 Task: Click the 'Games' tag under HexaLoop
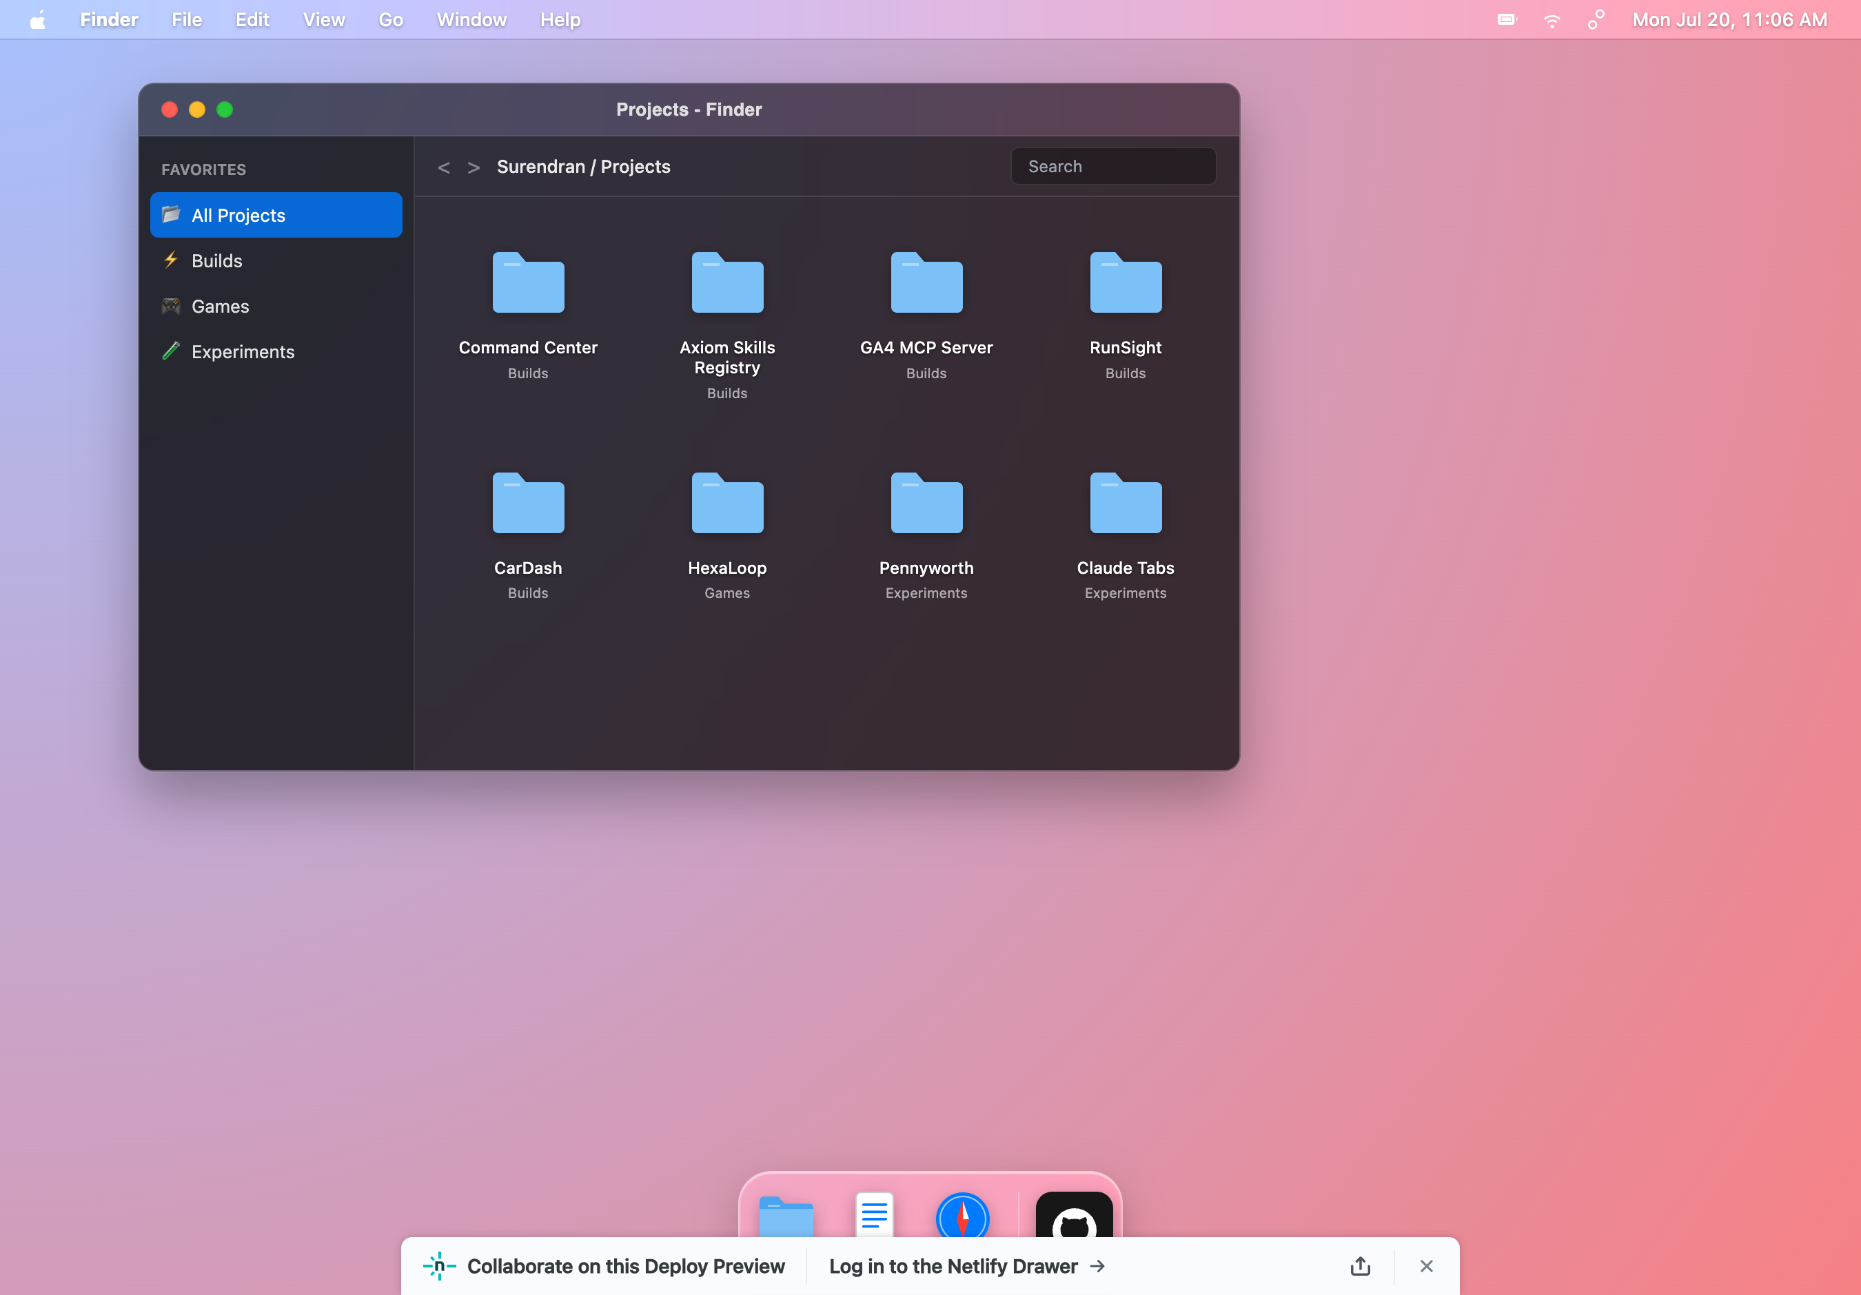pyautogui.click(x=727, y=593)
